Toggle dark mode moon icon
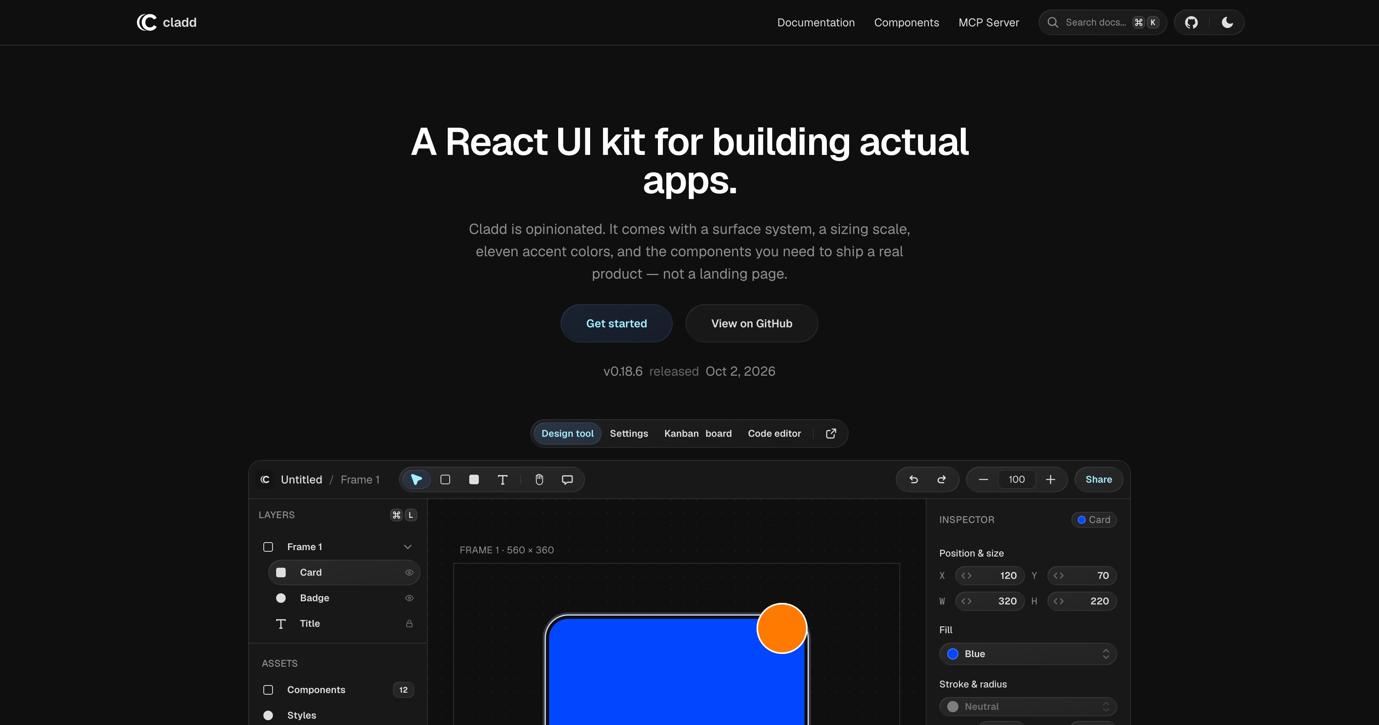The width and height of the screenshot is (1379, 725). [x=1227, y=22]
